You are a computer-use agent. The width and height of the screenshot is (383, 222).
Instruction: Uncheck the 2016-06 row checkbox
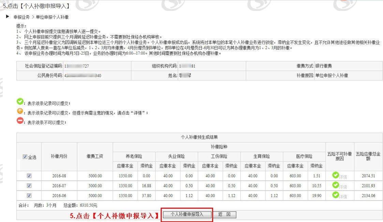(x=29, y=196)
